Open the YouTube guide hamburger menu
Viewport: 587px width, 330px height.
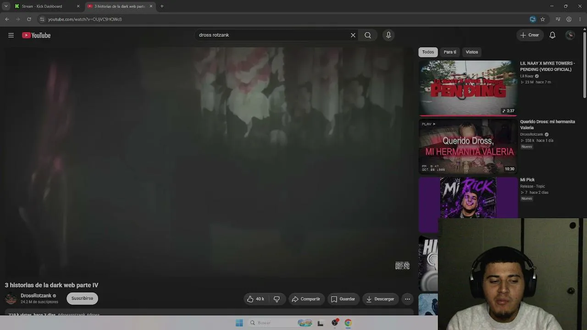[11, 35]
